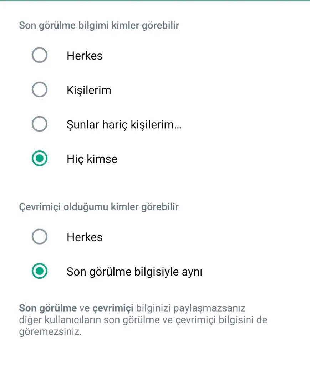Tap the Herkes label for online status
310x365 pixels.
pyautogui.click(x=85, y=237)
